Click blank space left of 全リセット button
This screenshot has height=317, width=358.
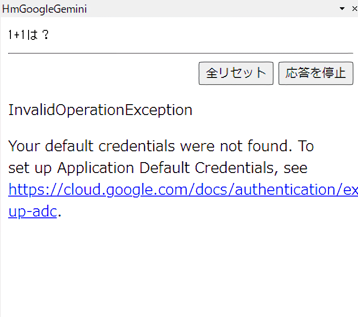click(100, 73)
